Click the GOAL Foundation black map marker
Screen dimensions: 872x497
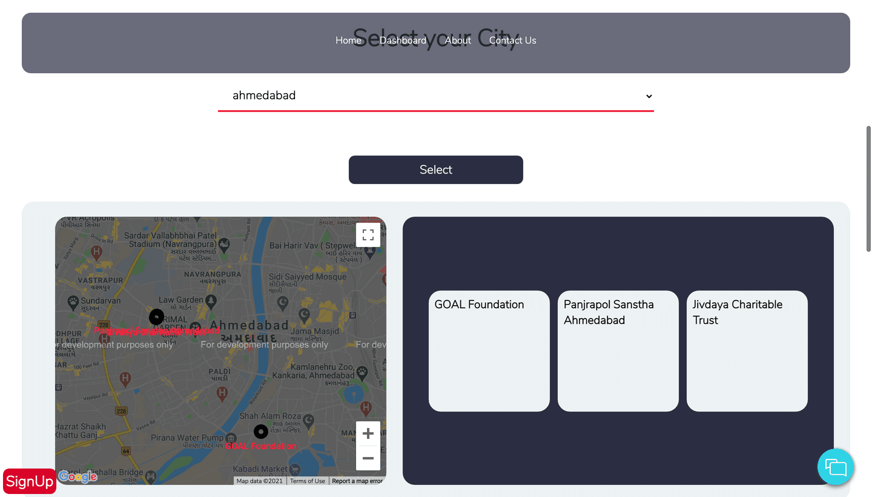click(261, 432)
